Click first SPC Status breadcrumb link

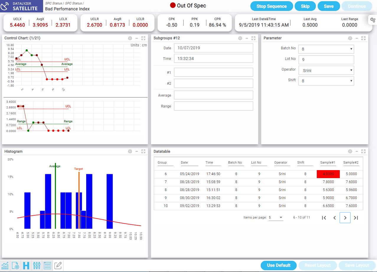click(x=53, y=3)
